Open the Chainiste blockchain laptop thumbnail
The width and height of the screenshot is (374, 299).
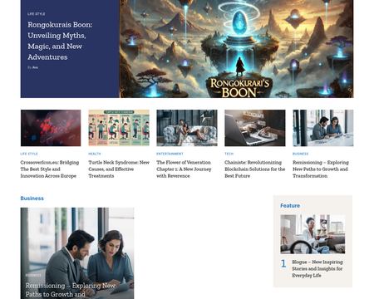(255, 128)
